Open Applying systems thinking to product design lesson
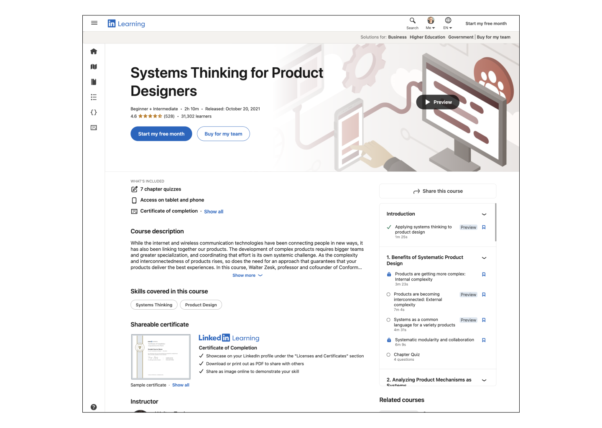The width and height of the screenshot is (602, 428). (423, 229)
